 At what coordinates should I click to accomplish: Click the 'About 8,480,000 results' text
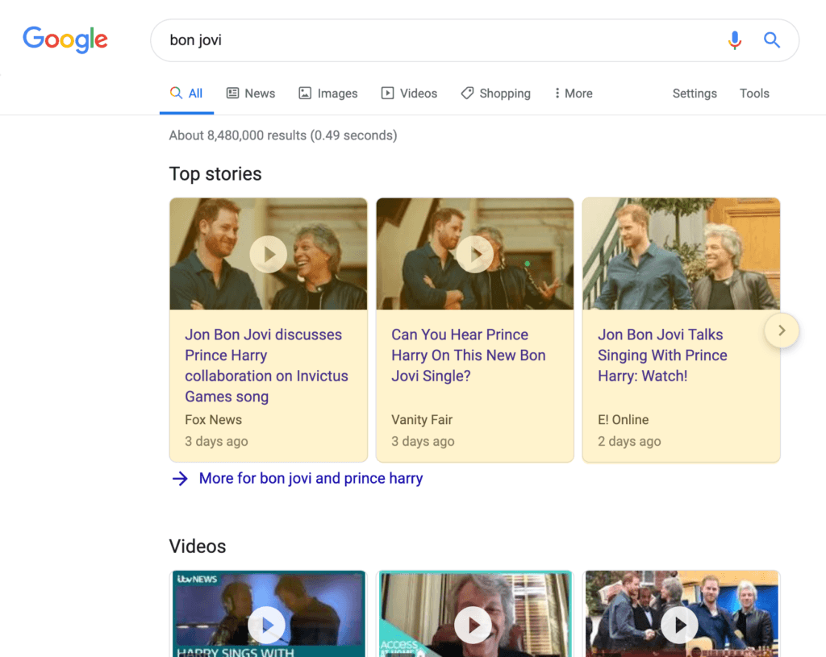tap(283, 135)
